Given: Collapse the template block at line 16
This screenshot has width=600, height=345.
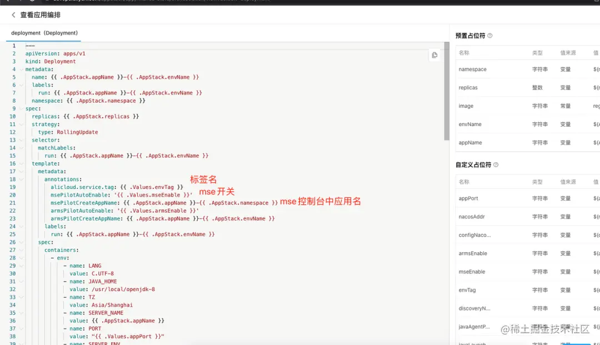Looking at the screenshot, I should (x=22, y=163).
